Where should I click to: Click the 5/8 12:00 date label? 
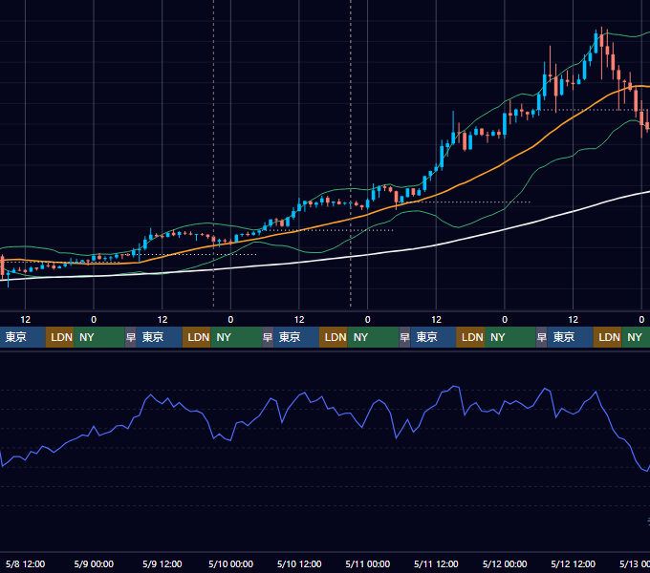click(x=25, y=563)
